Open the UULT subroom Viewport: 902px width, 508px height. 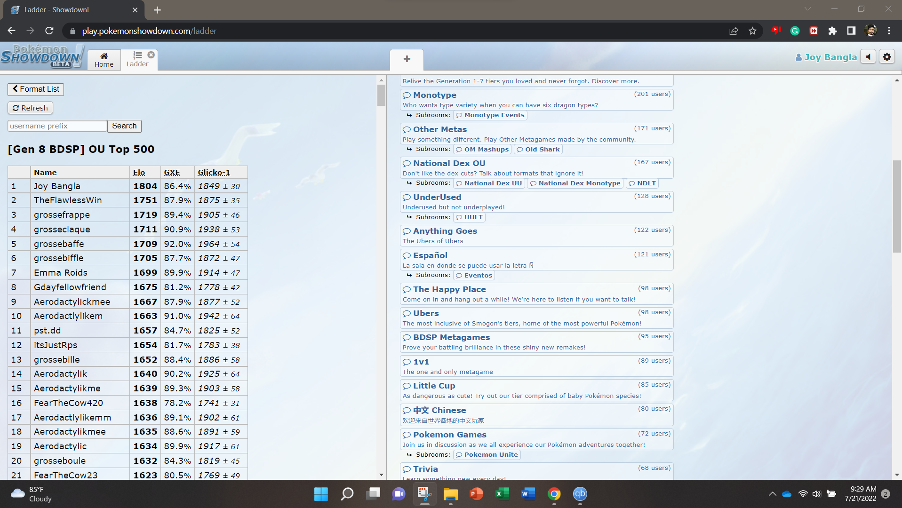tap(469, 217)
